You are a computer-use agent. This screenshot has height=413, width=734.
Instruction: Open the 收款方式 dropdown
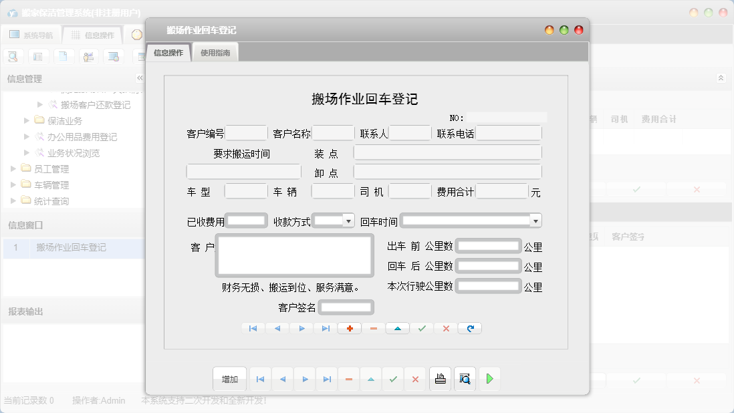pos(348,220)
